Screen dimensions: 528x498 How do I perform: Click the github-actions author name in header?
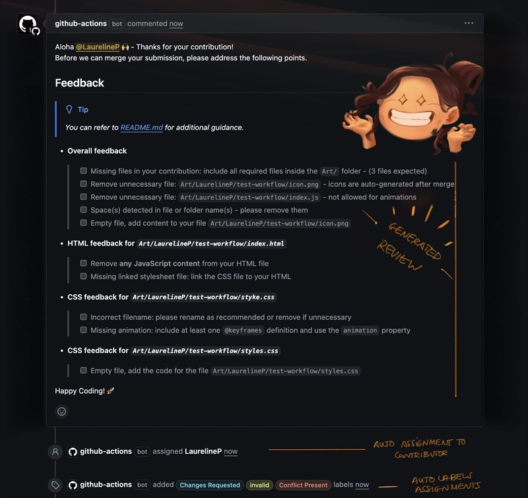pos(81,24)
